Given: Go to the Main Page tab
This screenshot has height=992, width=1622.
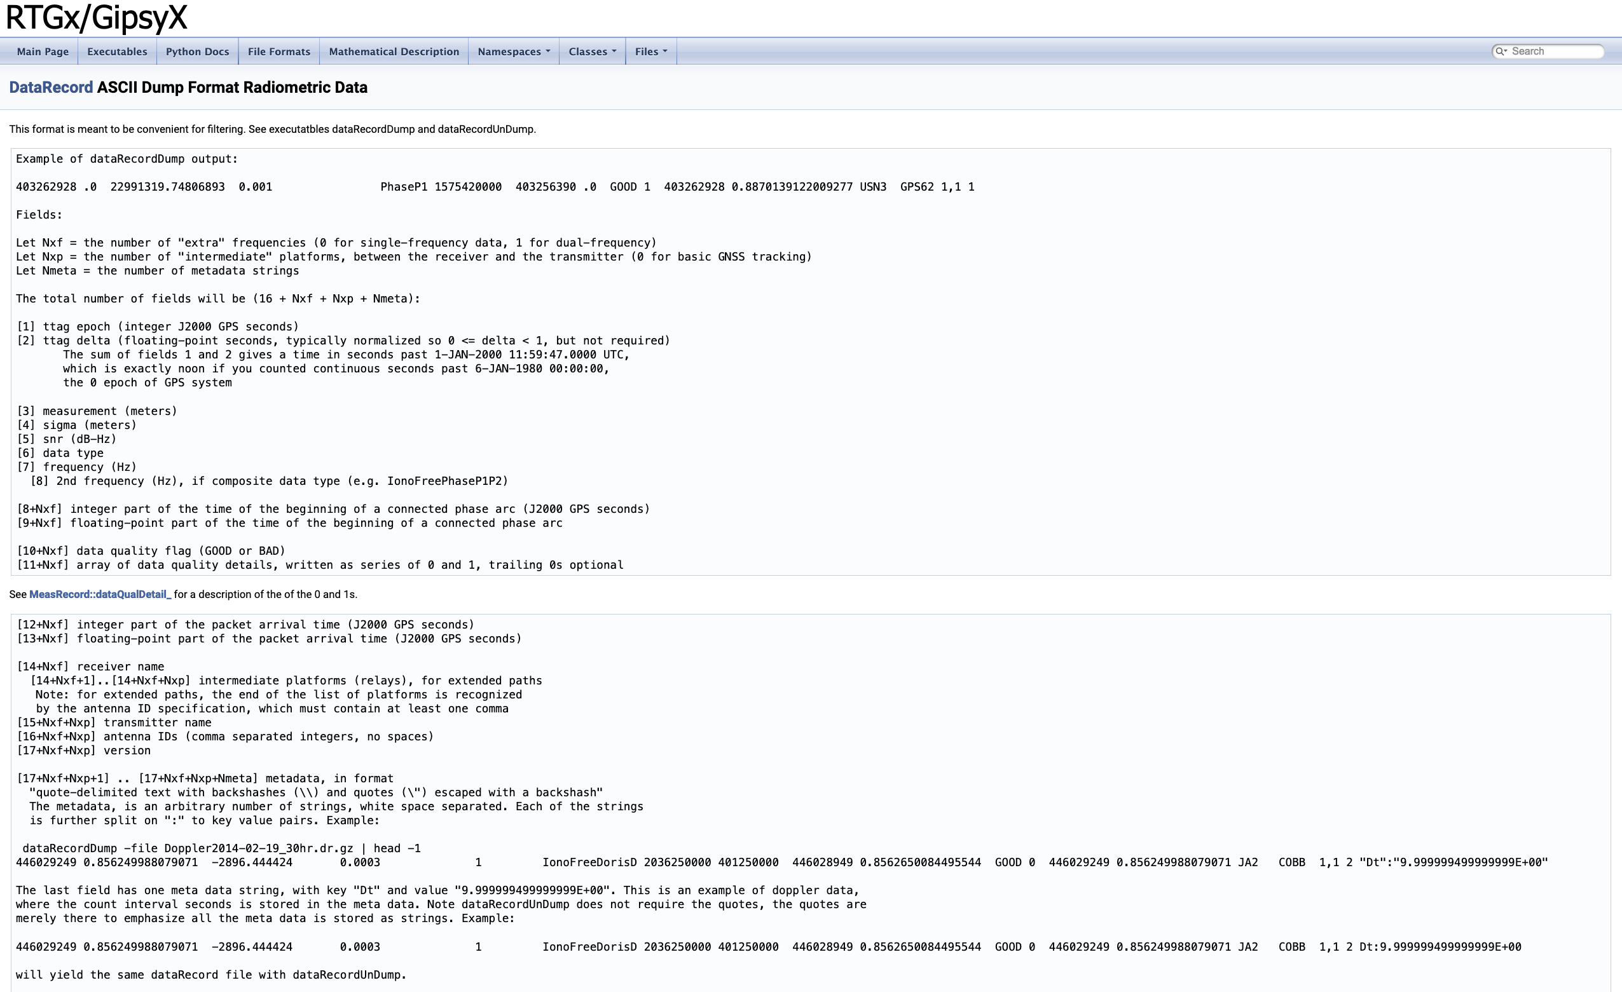Looking at the screenshot, I should click(x=42, y=51).
